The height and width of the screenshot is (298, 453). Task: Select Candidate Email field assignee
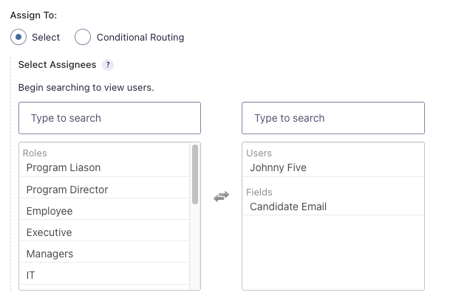click(288, 207)
